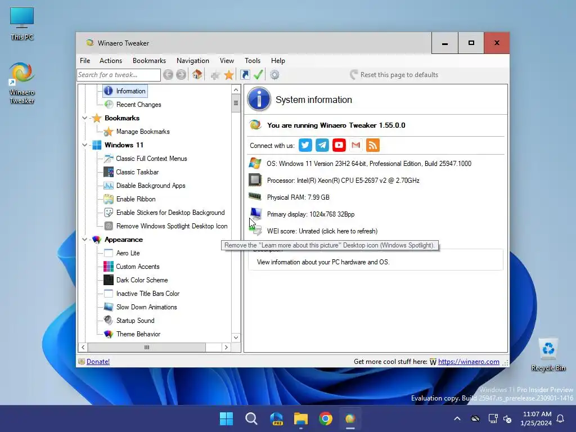
Task: Open the File menu
Action: [85, 61]
